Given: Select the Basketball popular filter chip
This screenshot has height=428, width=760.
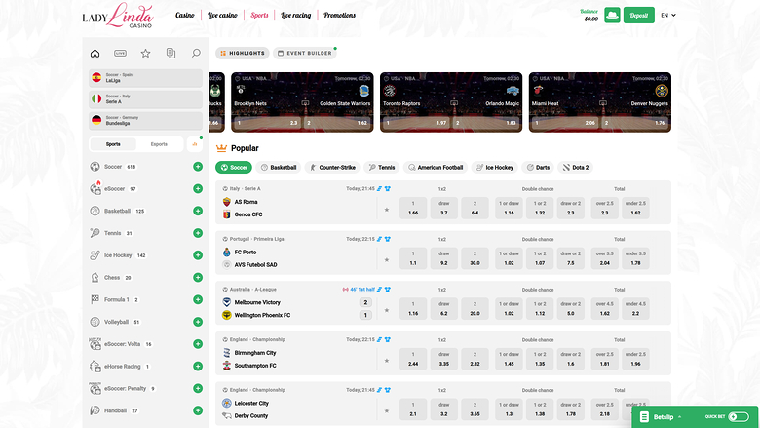Looking at the screenshot, I should [x=279, y=167].
